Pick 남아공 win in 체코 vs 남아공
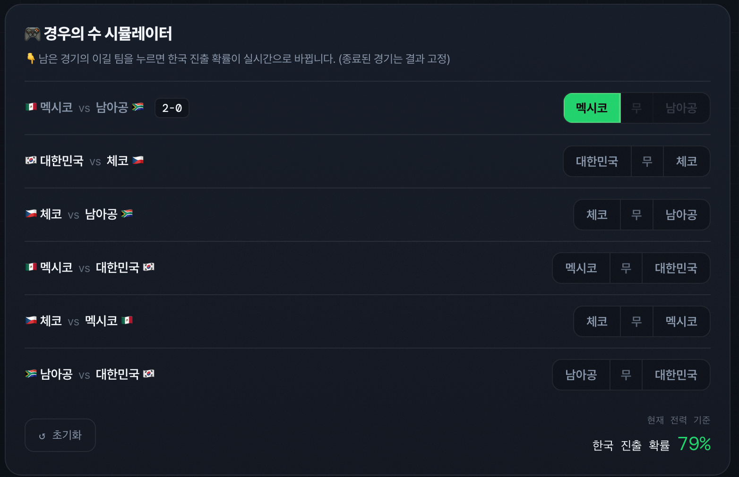Screen dimensions: 739x477 (681, 215)
